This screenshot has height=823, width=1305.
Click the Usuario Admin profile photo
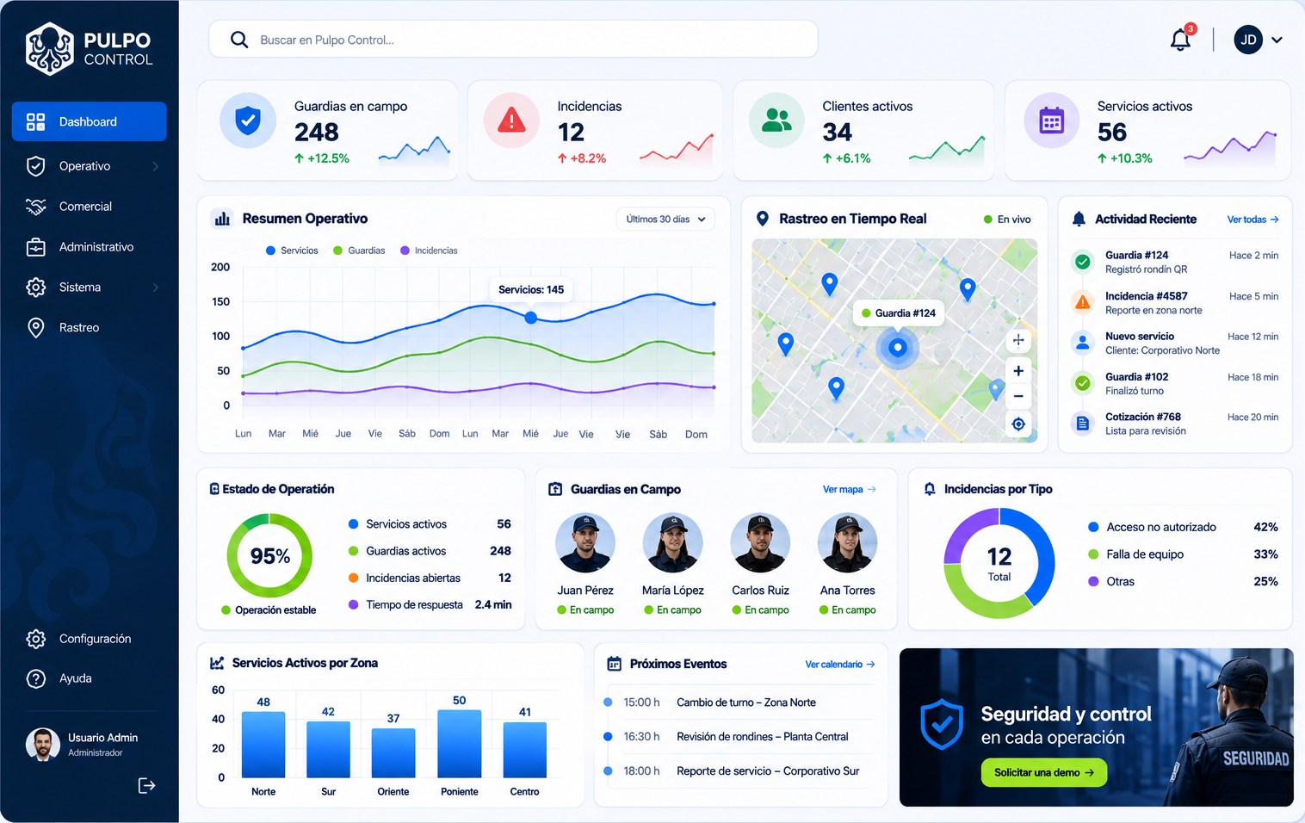43,745
